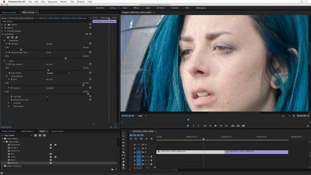Expand the Motion effect

pyautogui.click(x=2, y=25)
